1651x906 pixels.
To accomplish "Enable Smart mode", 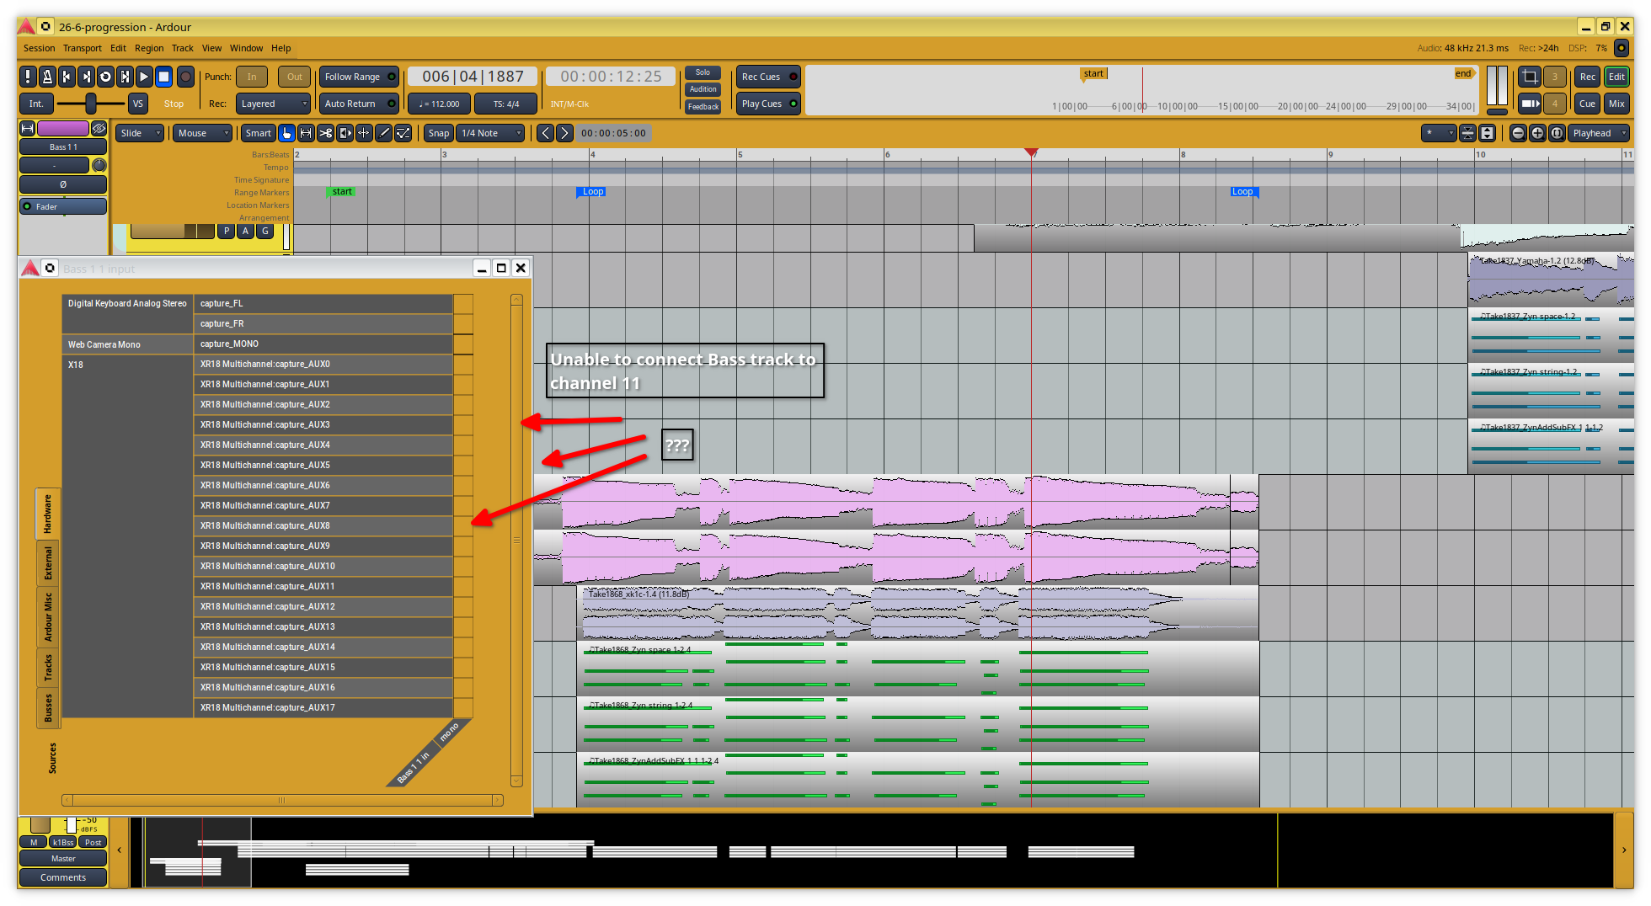I will pyautogui.click(x=258, y=133).
